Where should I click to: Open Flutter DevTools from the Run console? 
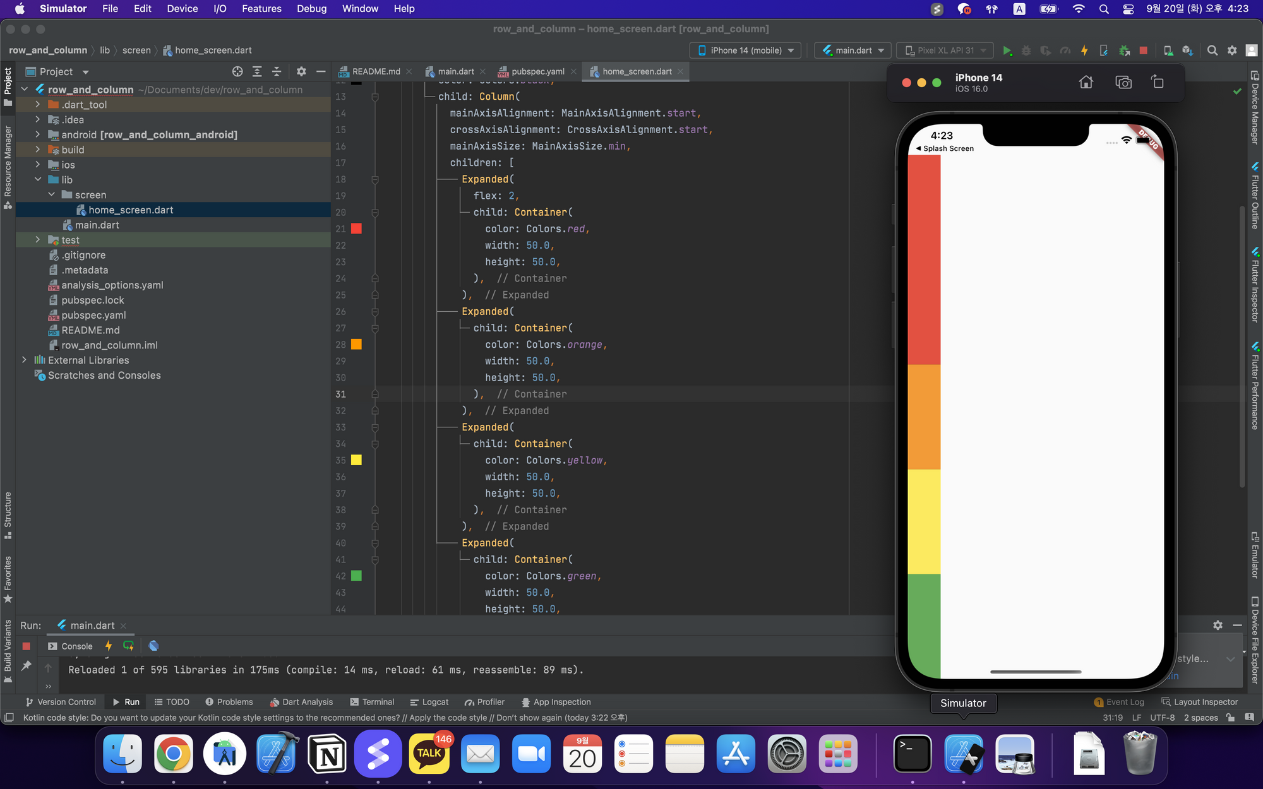click(153, 646)
